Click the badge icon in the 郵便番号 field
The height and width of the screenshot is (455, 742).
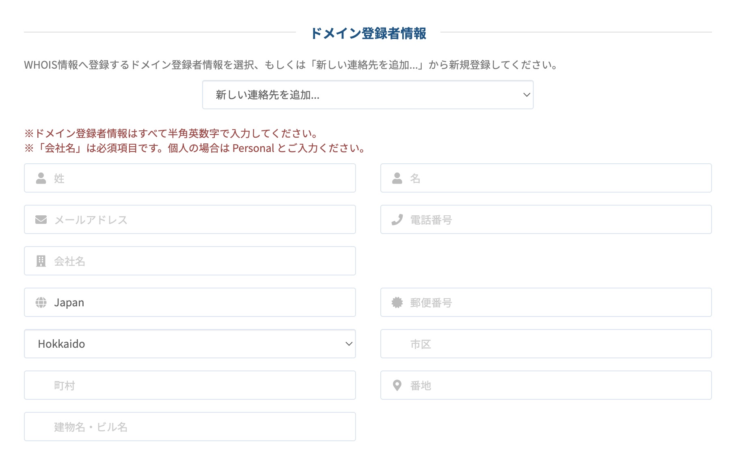[397, 303]
